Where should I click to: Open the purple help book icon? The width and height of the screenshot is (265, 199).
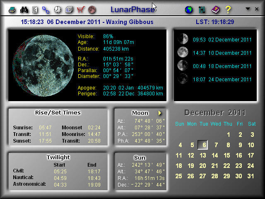(215, 9)
